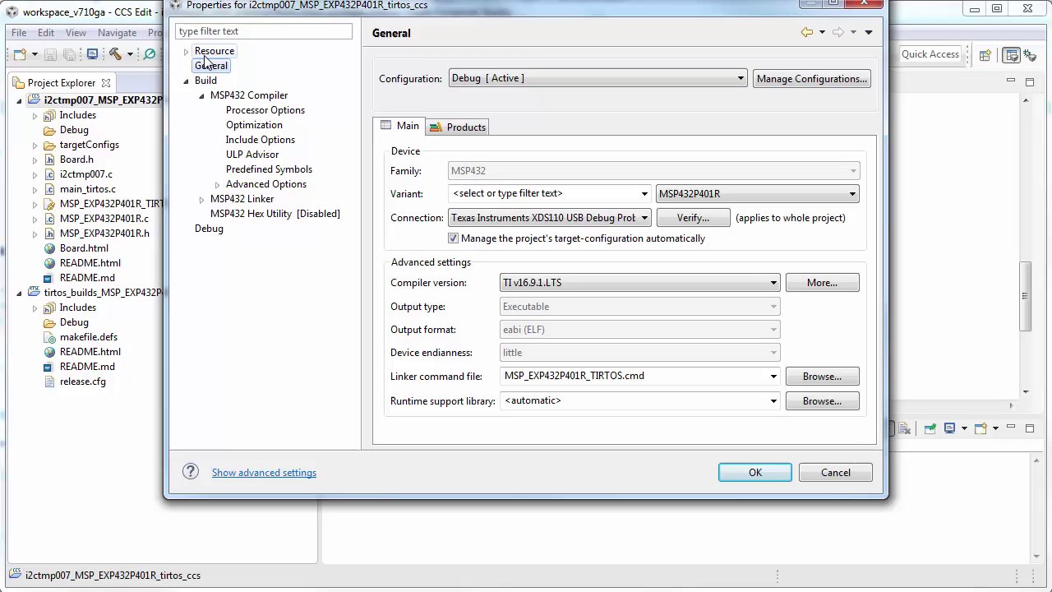Screen dimensions: 1052x592
Task: Click the Display Selected Console monitor icon
Action: point(949,428)
